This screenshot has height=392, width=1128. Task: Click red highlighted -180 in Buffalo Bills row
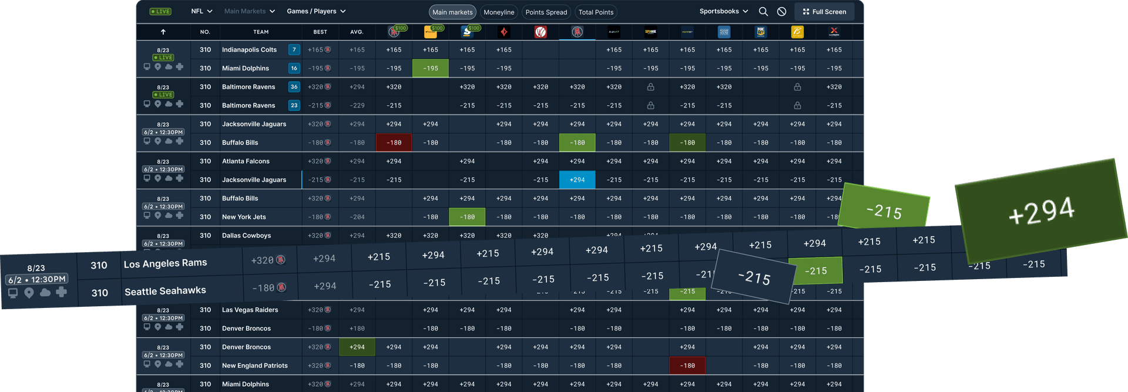pos(394,143)
